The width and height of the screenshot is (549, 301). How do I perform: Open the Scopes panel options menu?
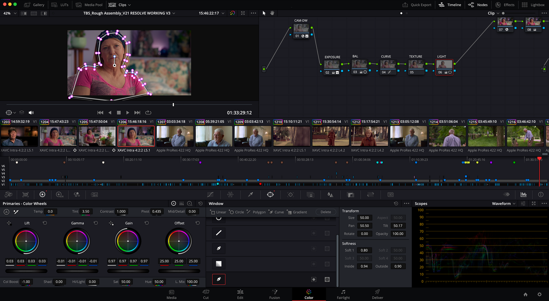tap(544, 204)
